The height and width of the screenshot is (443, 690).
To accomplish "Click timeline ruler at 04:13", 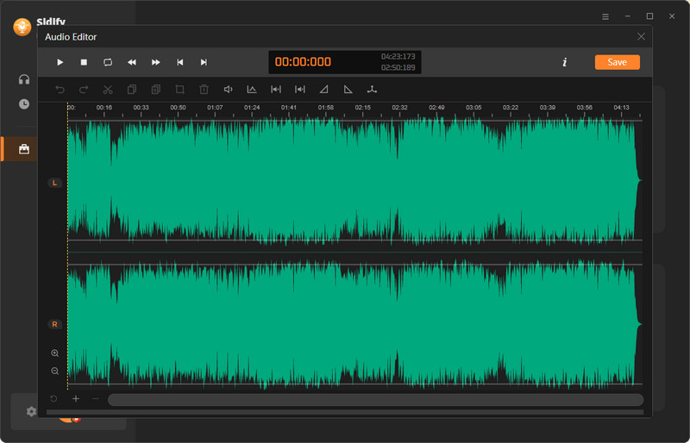I will 621,108.
